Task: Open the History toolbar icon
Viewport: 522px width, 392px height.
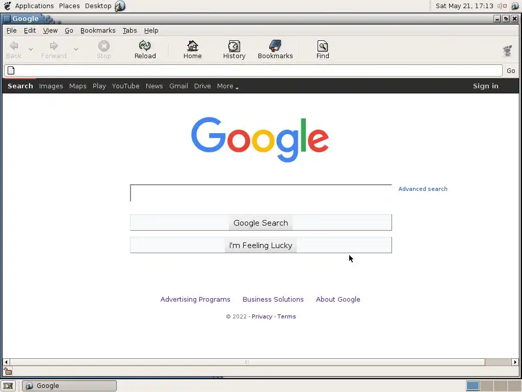Action: click(x=234, y=45)
